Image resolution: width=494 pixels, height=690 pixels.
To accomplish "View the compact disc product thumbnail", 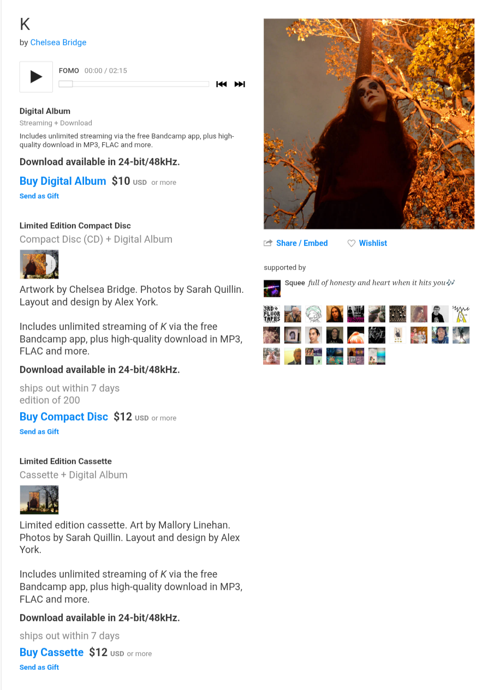I will (39, 265).
